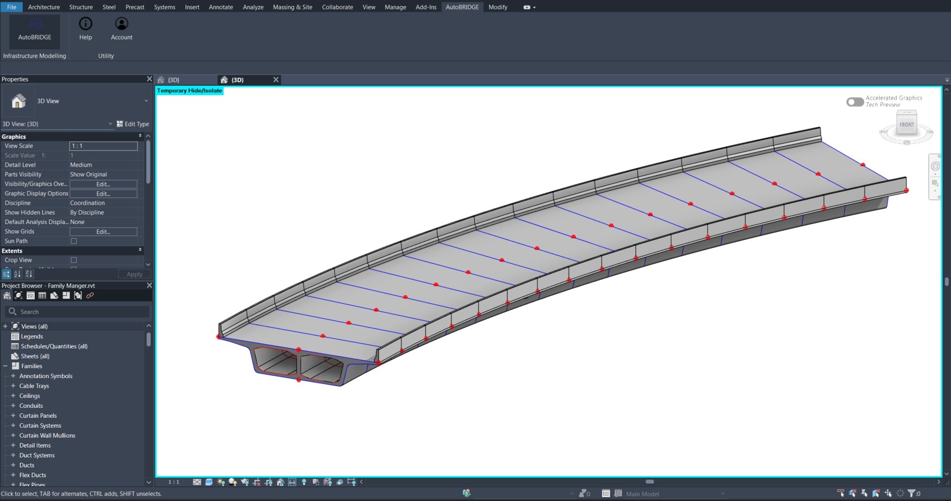Screen dimensions: 951x501
Task: Open the Account utility icon
Action: click(x=121, y=24)
